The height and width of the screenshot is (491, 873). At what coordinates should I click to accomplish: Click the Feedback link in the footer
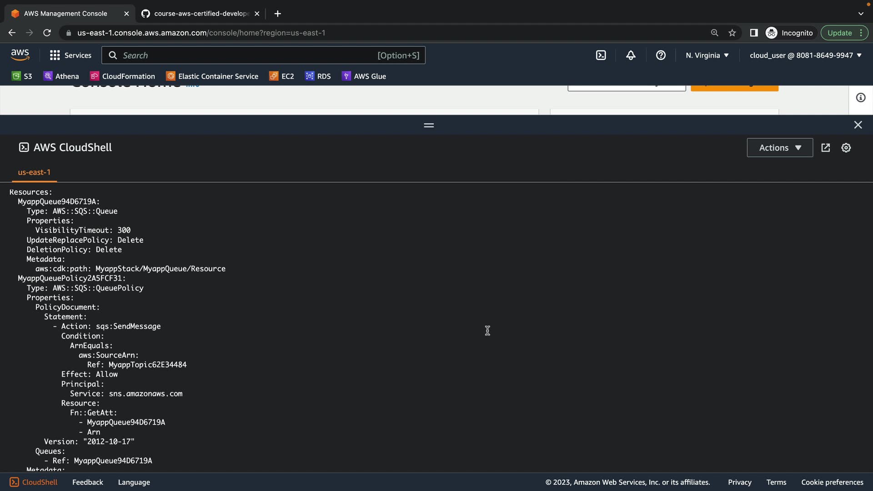[x=87, y=482]
